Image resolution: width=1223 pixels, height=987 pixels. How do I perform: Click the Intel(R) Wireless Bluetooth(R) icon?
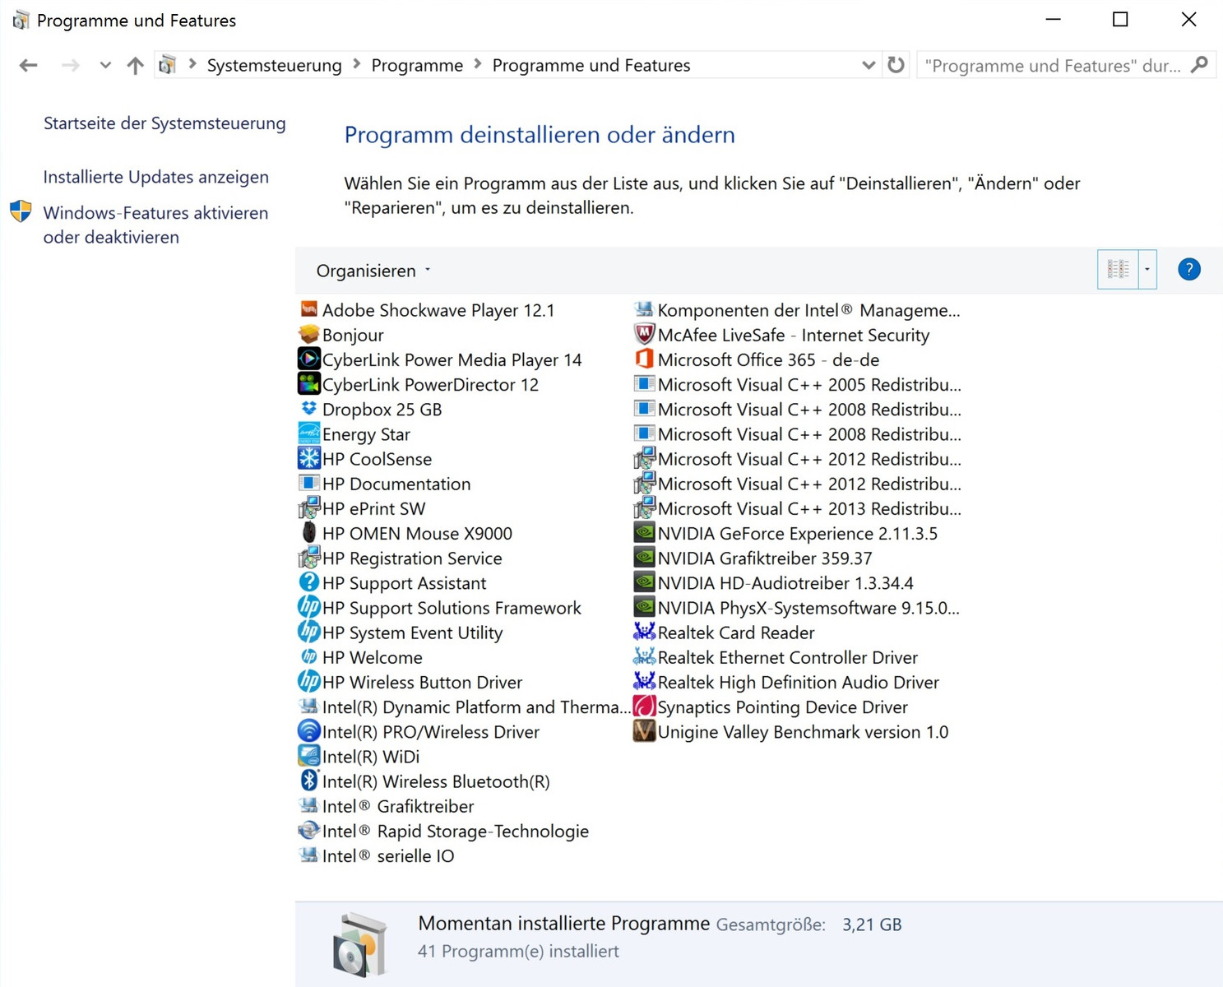point(308,781)
